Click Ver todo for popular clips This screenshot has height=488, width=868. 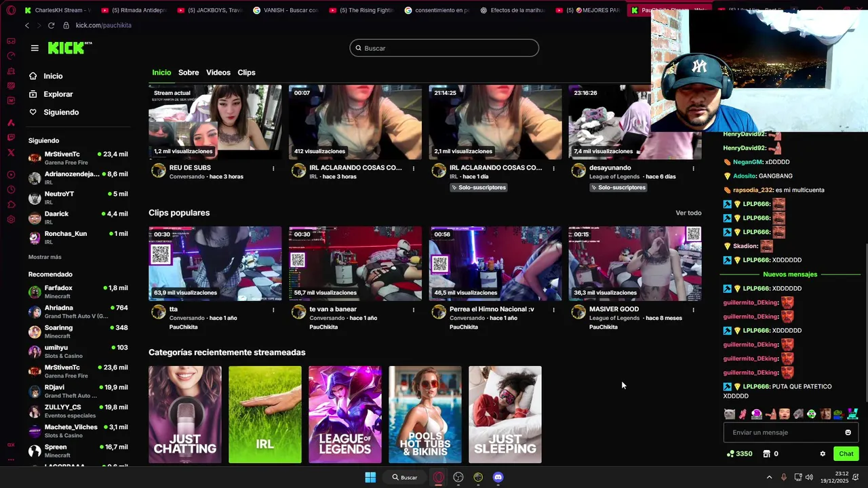point(688,213)
